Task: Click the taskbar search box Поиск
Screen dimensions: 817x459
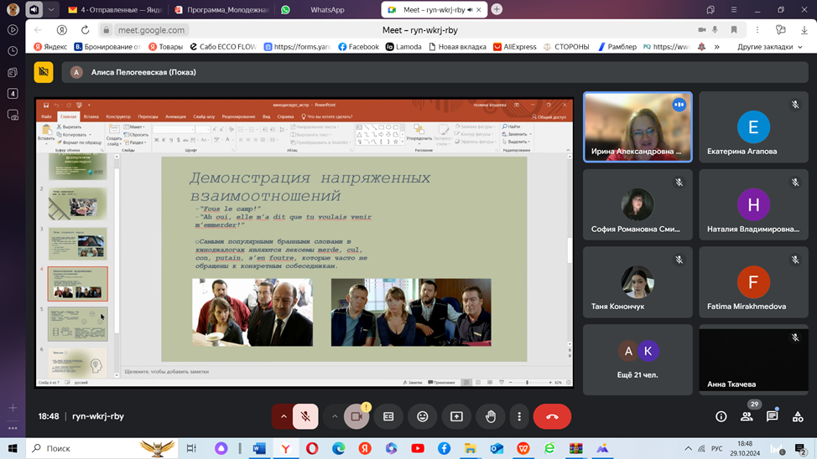Action: [101, 448]
